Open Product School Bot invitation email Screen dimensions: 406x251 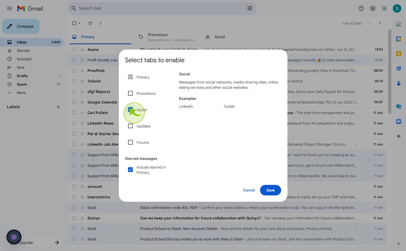227,239
